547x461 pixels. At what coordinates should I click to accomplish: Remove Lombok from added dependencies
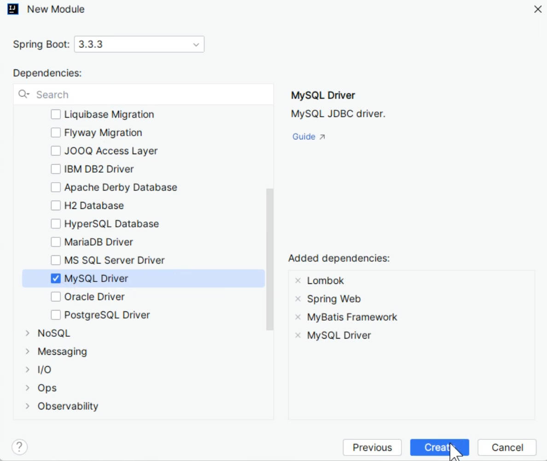click(x=297, y=281)
